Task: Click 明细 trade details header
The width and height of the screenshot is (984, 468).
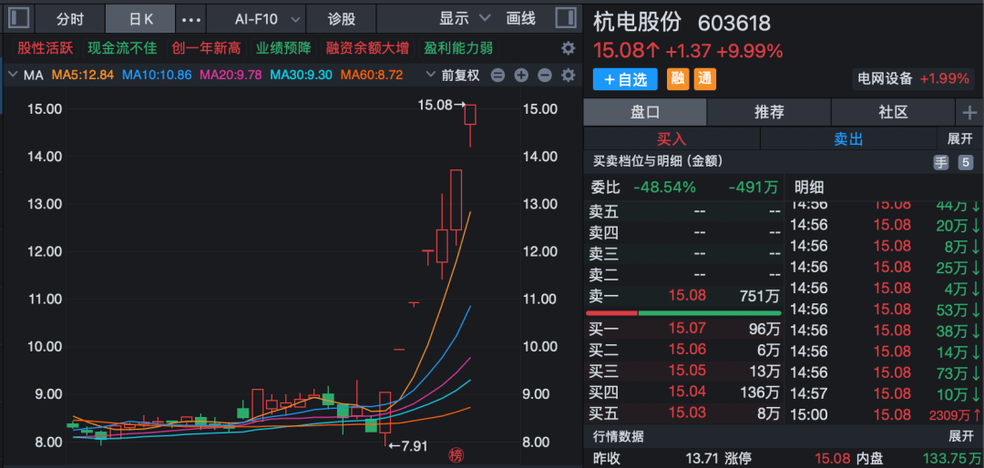Action: pyautogui.click(x=809, y=187)
